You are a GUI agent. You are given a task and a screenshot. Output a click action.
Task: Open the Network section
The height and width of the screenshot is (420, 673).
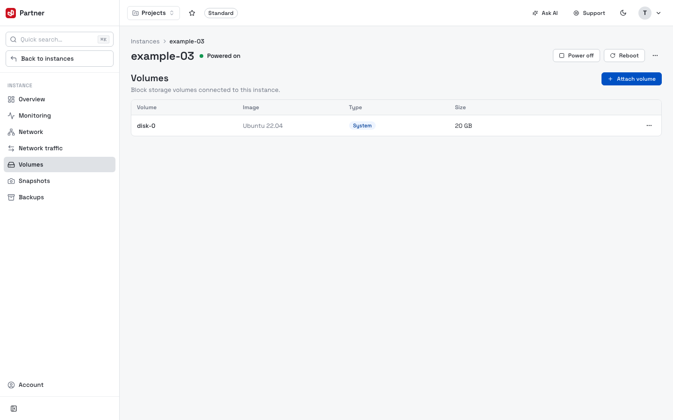pyautogui.click(x=59, y=132)
